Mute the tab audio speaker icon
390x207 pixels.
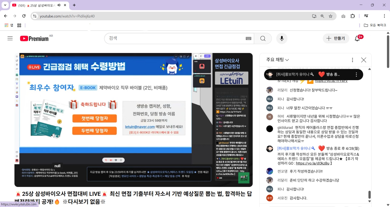59,5
